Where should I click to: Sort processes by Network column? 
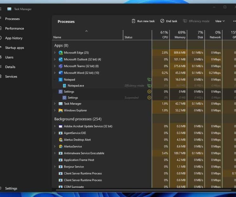coord(214,35)
